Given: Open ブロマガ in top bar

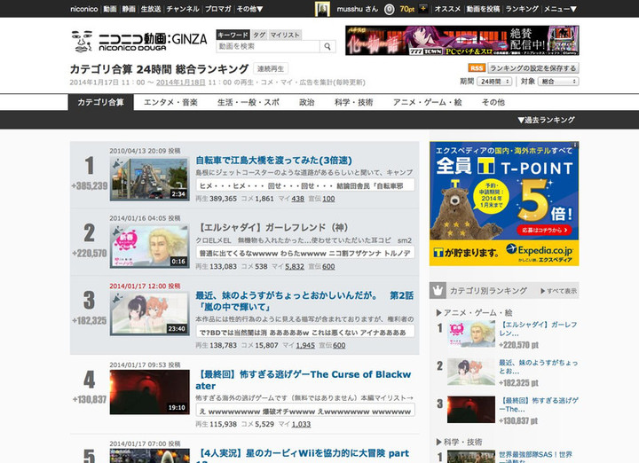Looking at the screenshot, I should click(218, 9).
